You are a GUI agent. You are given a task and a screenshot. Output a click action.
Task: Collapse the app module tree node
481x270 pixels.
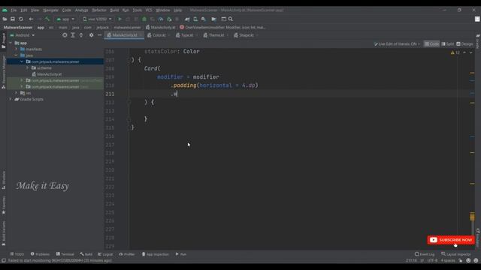[x=11, y=43]
